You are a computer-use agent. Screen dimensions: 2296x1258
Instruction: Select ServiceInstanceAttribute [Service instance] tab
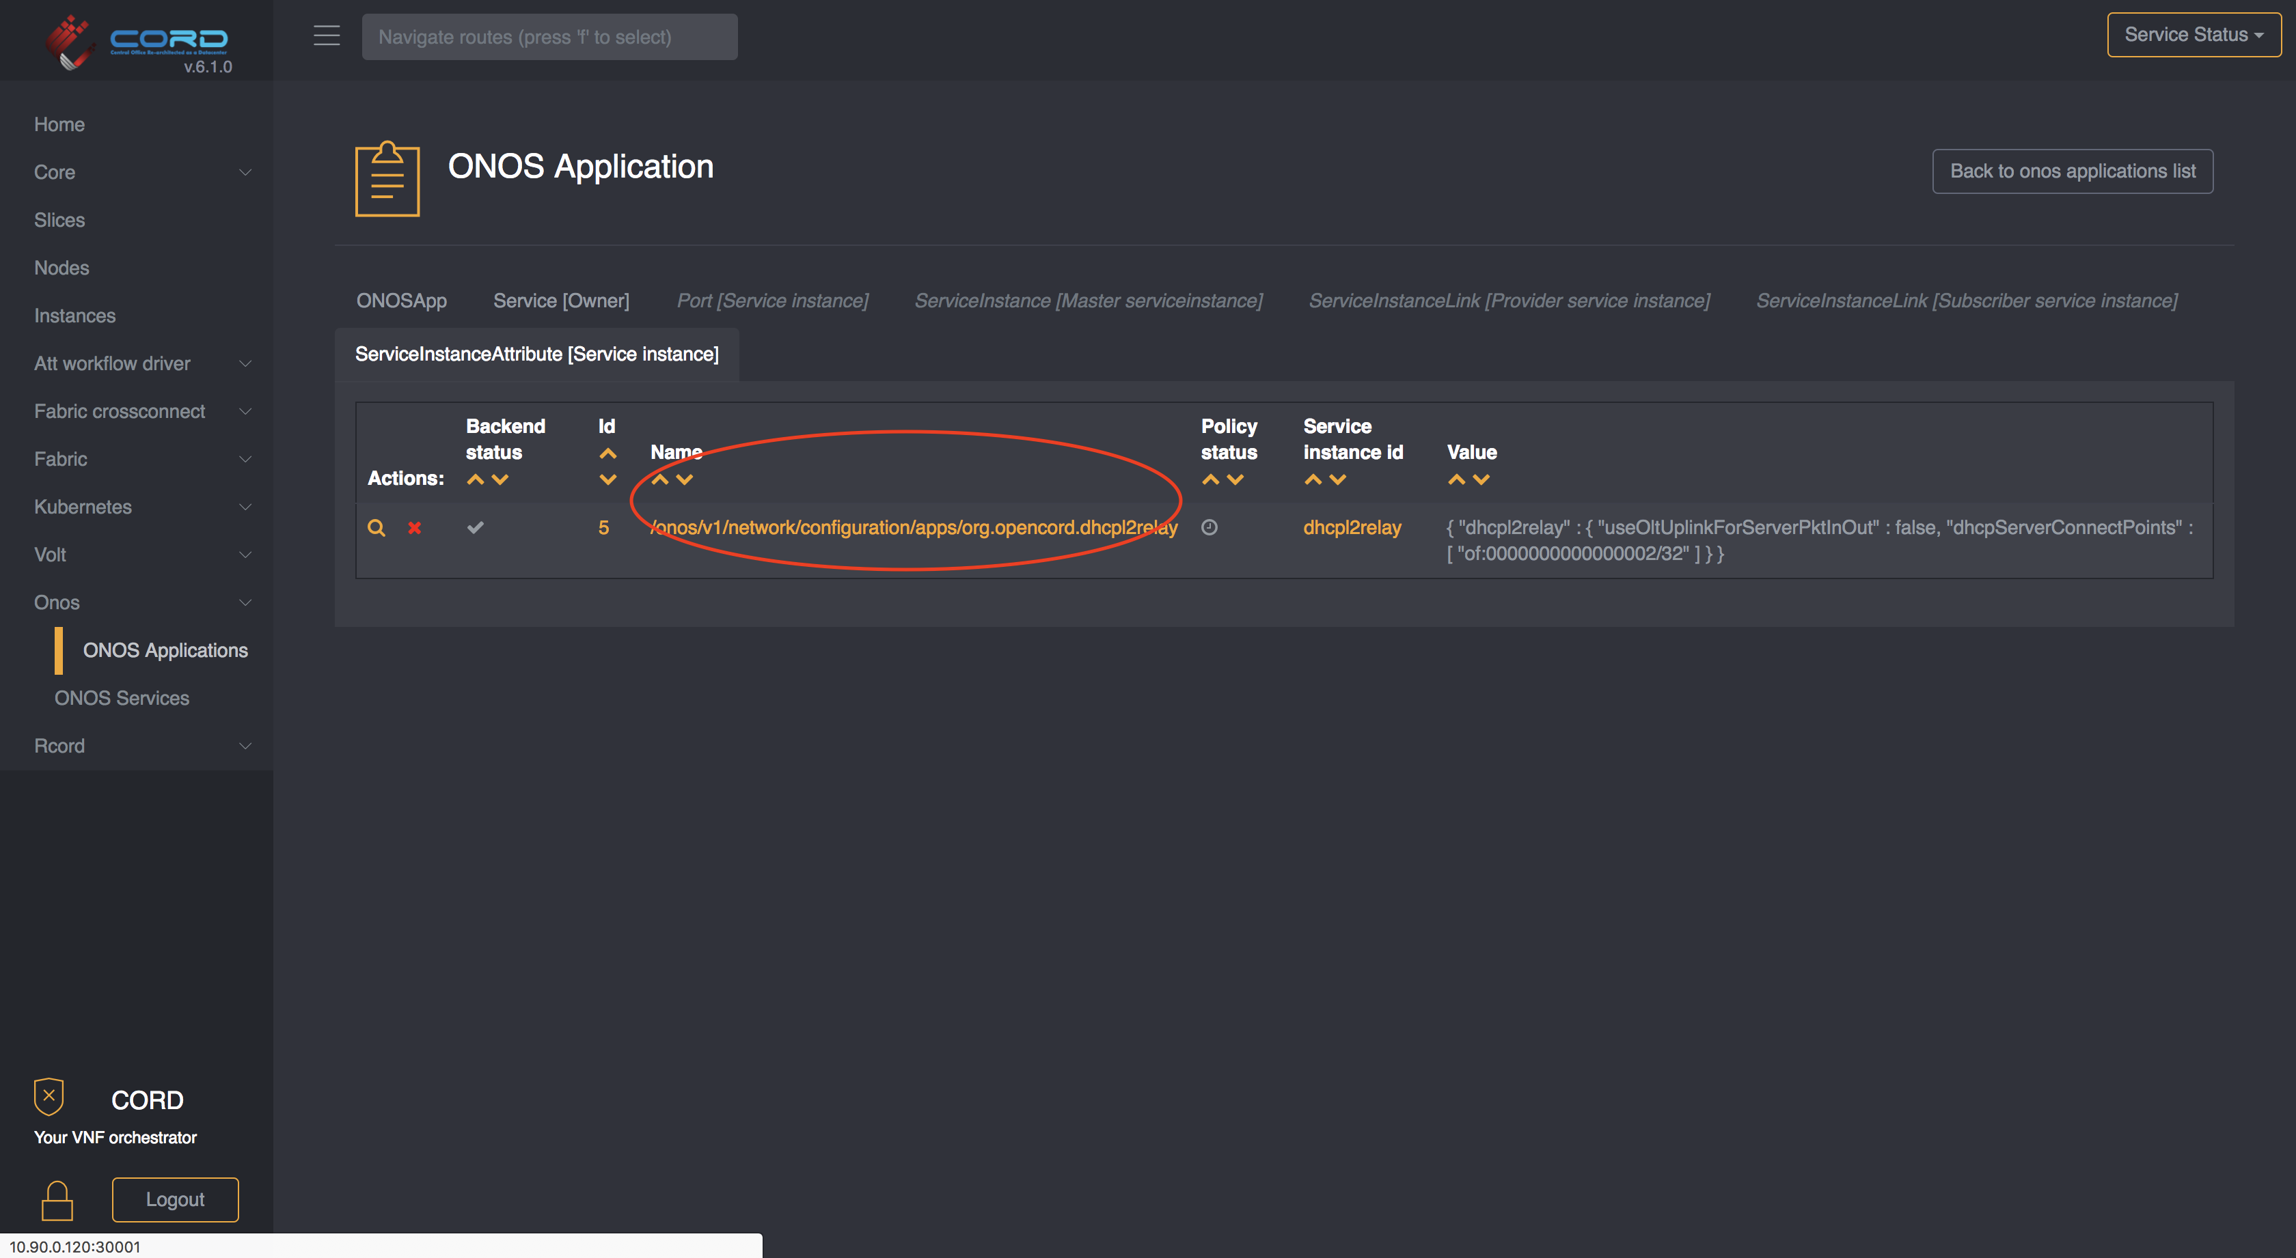[x=536, y=354]
